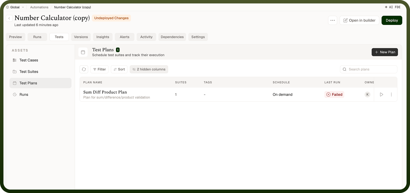Click the plan description text under plan name
Image resolution: width=410 pixels, height=193 pixels.
click(x=117, y=97)
